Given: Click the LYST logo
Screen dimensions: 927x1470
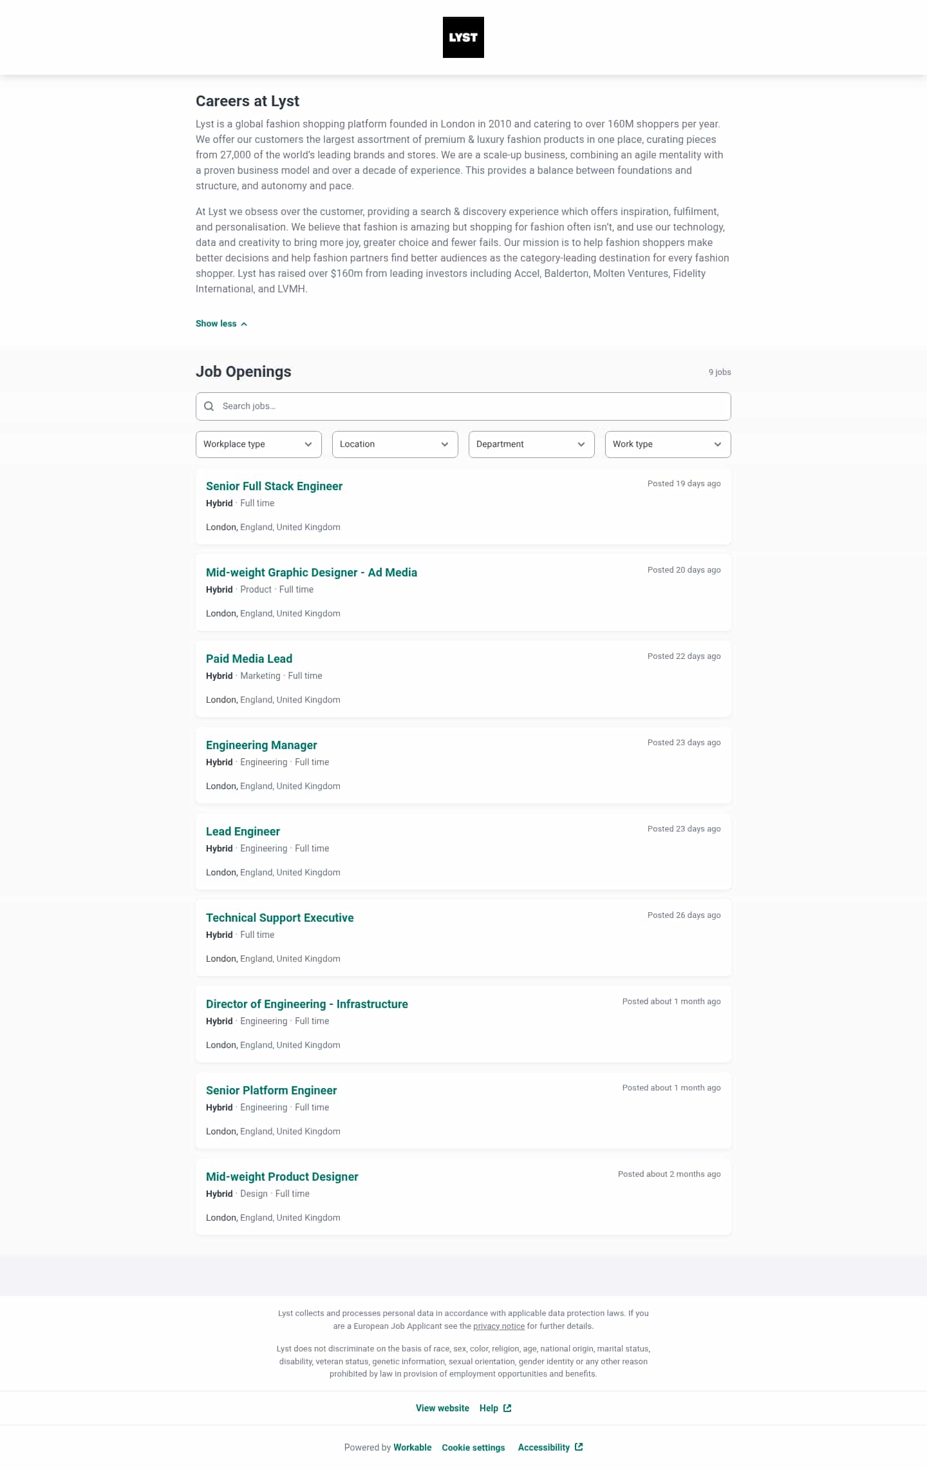Looking at the screenshot, I should point(463,37).
